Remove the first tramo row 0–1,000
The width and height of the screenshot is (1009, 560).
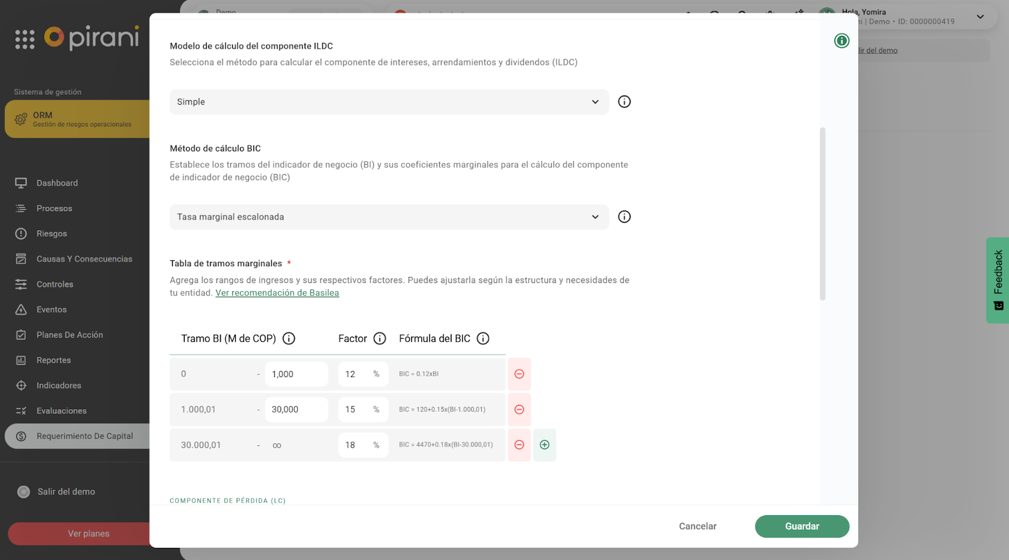pyautogui.click(x=519, y=374)
